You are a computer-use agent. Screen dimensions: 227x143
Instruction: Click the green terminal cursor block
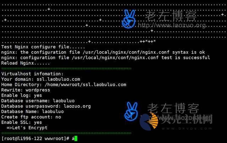tap(76, 138)
